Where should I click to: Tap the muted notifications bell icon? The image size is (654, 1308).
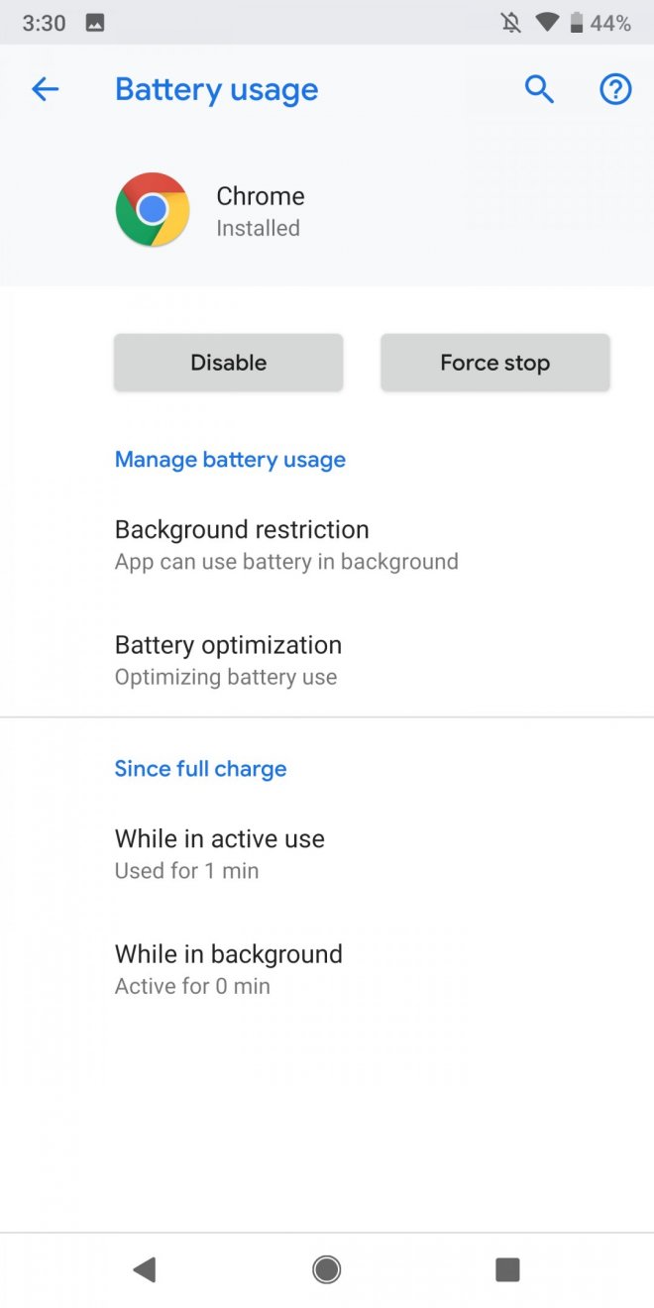click(511, 23)
